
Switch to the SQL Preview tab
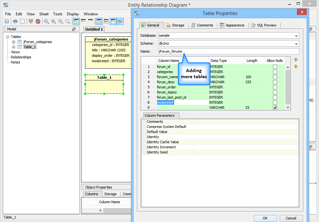click(265, 25)
